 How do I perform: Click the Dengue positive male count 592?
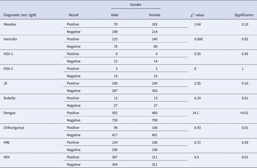[x=114, y=113]
